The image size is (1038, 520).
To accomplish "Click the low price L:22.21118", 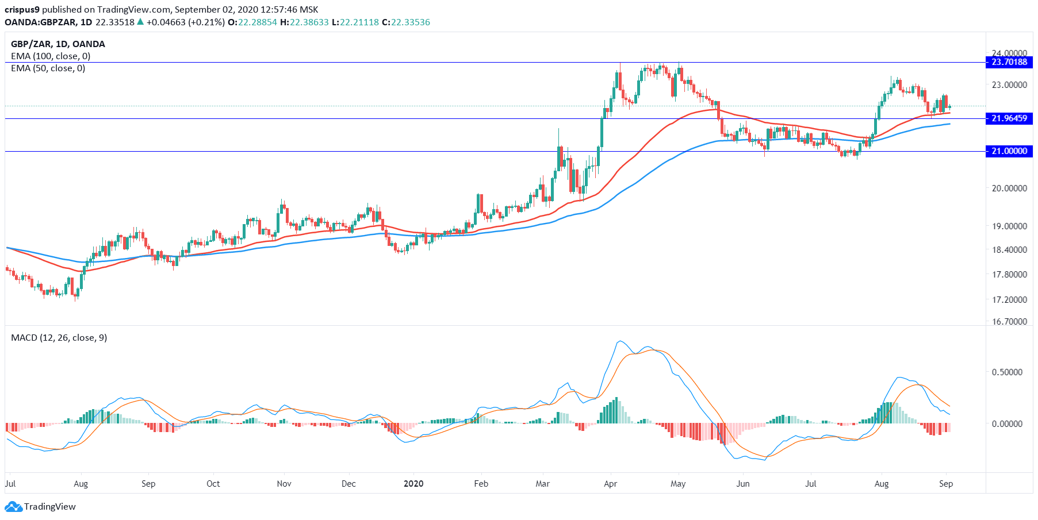I will point(355,22).
